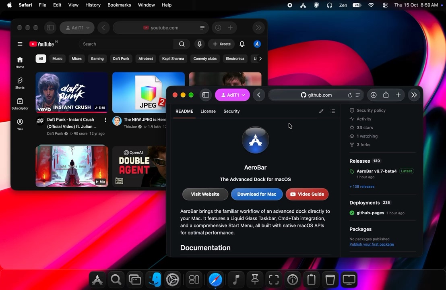Select the README tab
This screenshot has height=290, width=446.
184,111
